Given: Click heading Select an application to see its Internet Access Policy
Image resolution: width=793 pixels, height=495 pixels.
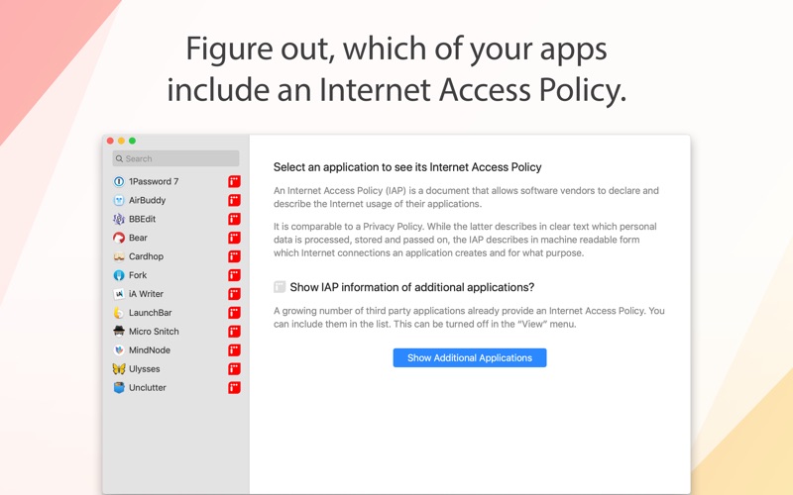Looking at the screenshot, I should click(407, 167).
